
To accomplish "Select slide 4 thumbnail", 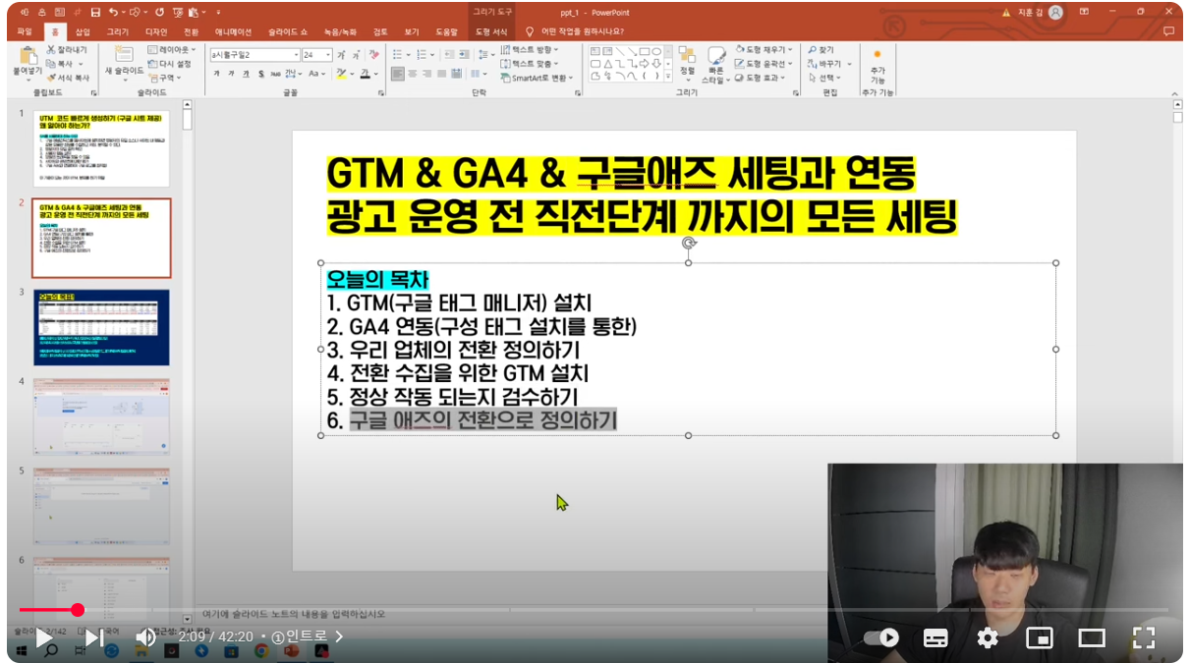I will click(x=102, y=416).
